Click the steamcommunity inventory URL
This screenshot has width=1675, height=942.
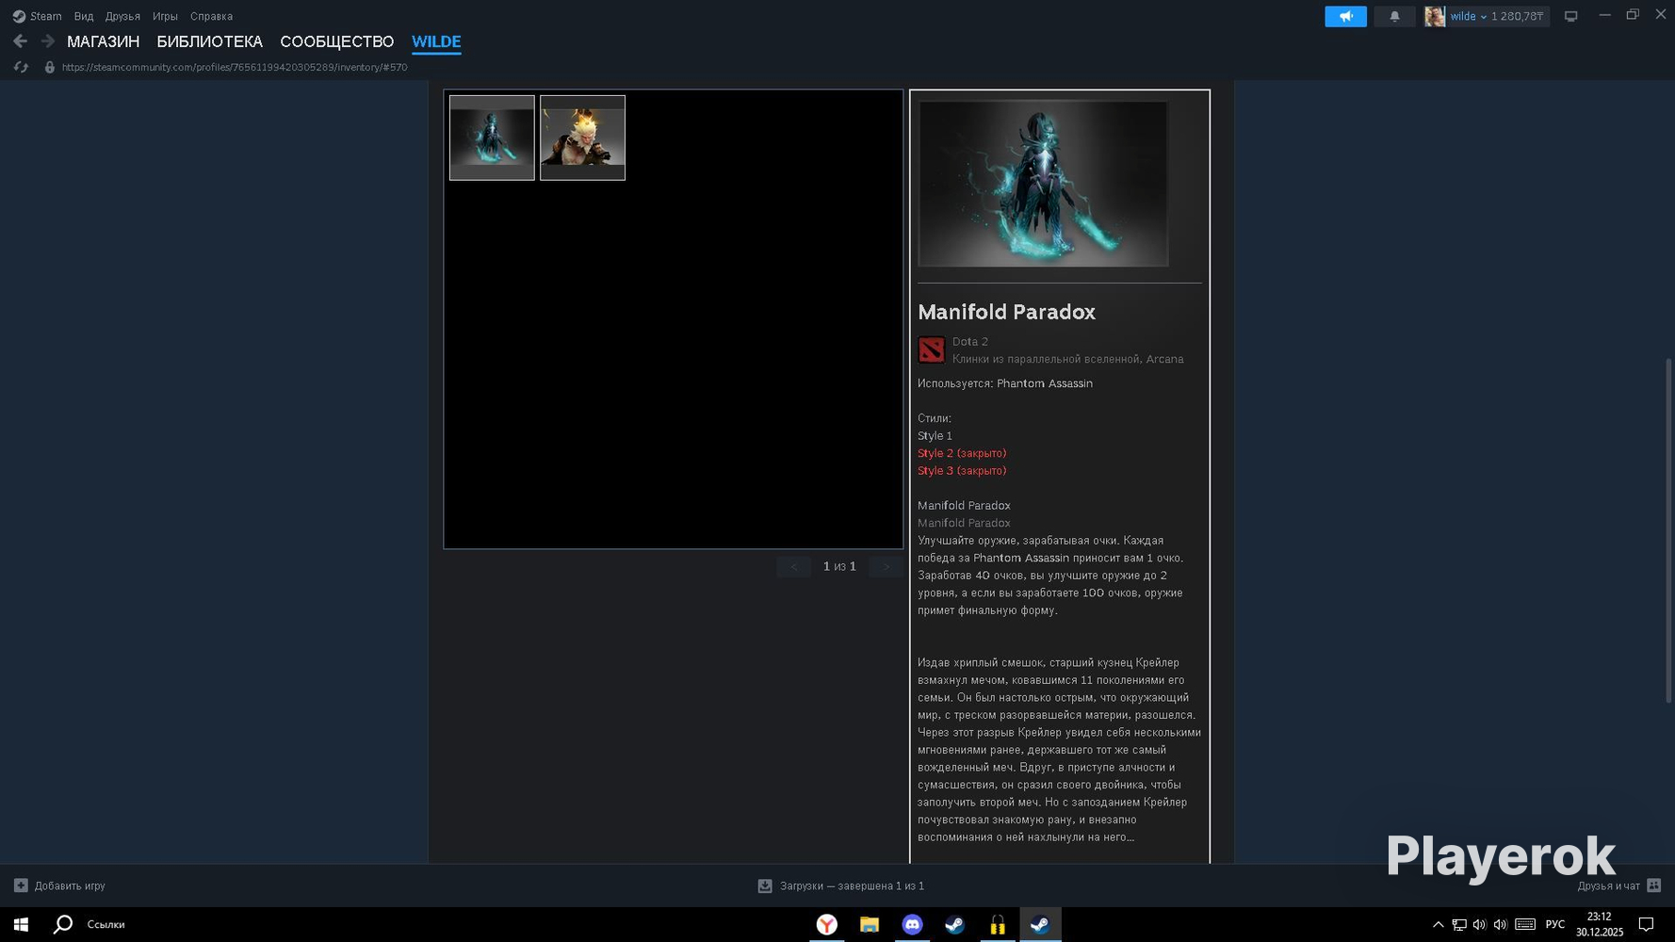pos(235,67)
